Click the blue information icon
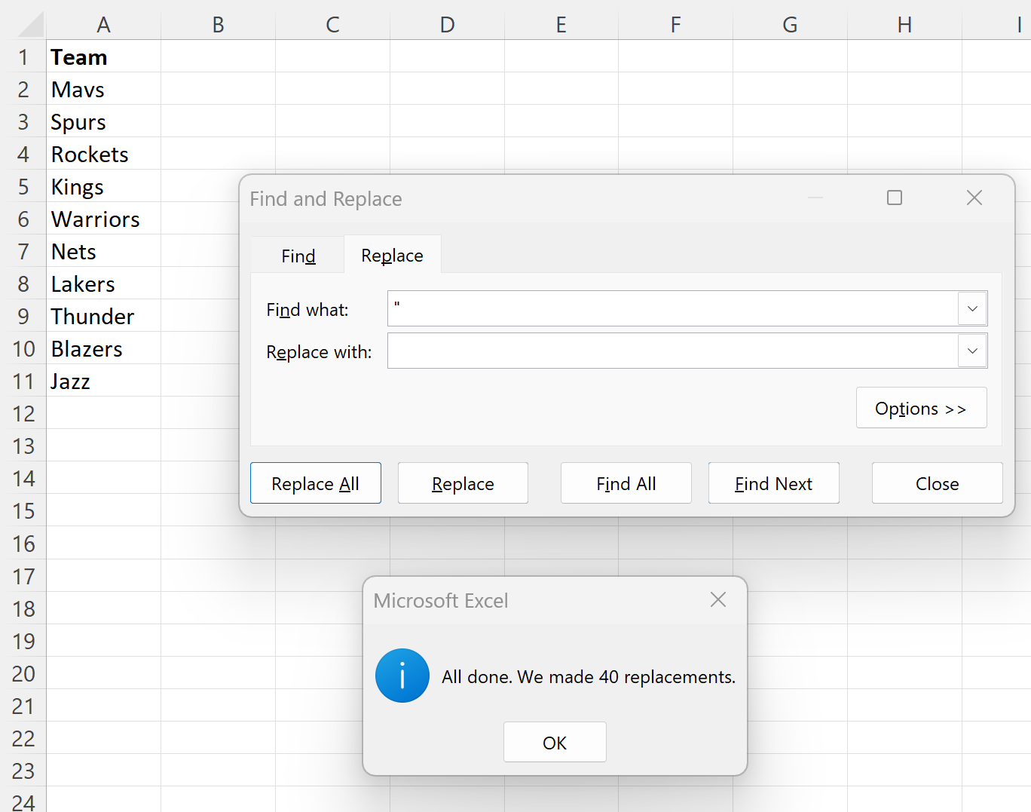Viewport: 1031px width, 812px height. pos(402,676)
